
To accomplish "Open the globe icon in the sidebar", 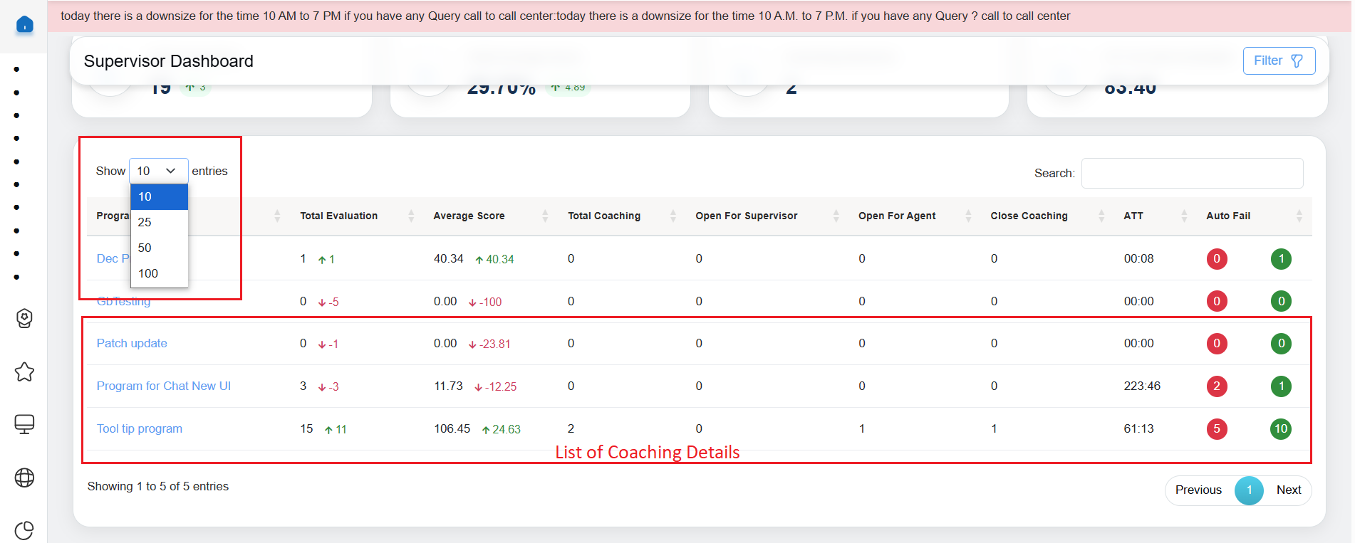I will (24, 478).
